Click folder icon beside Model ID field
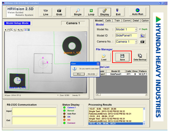Image resolution: width=170 pixels, height=132 pixels. pyautogui.click(x=142, y=35)
